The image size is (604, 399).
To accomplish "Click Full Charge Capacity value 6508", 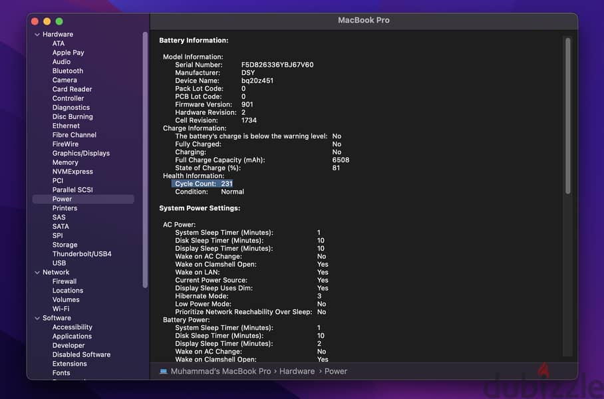I will coord(341,160).
